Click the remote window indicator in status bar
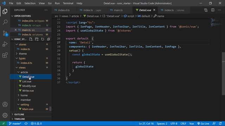Image resolution: width=225 pixels, height=126 pixels. click(x=4, y=124)
